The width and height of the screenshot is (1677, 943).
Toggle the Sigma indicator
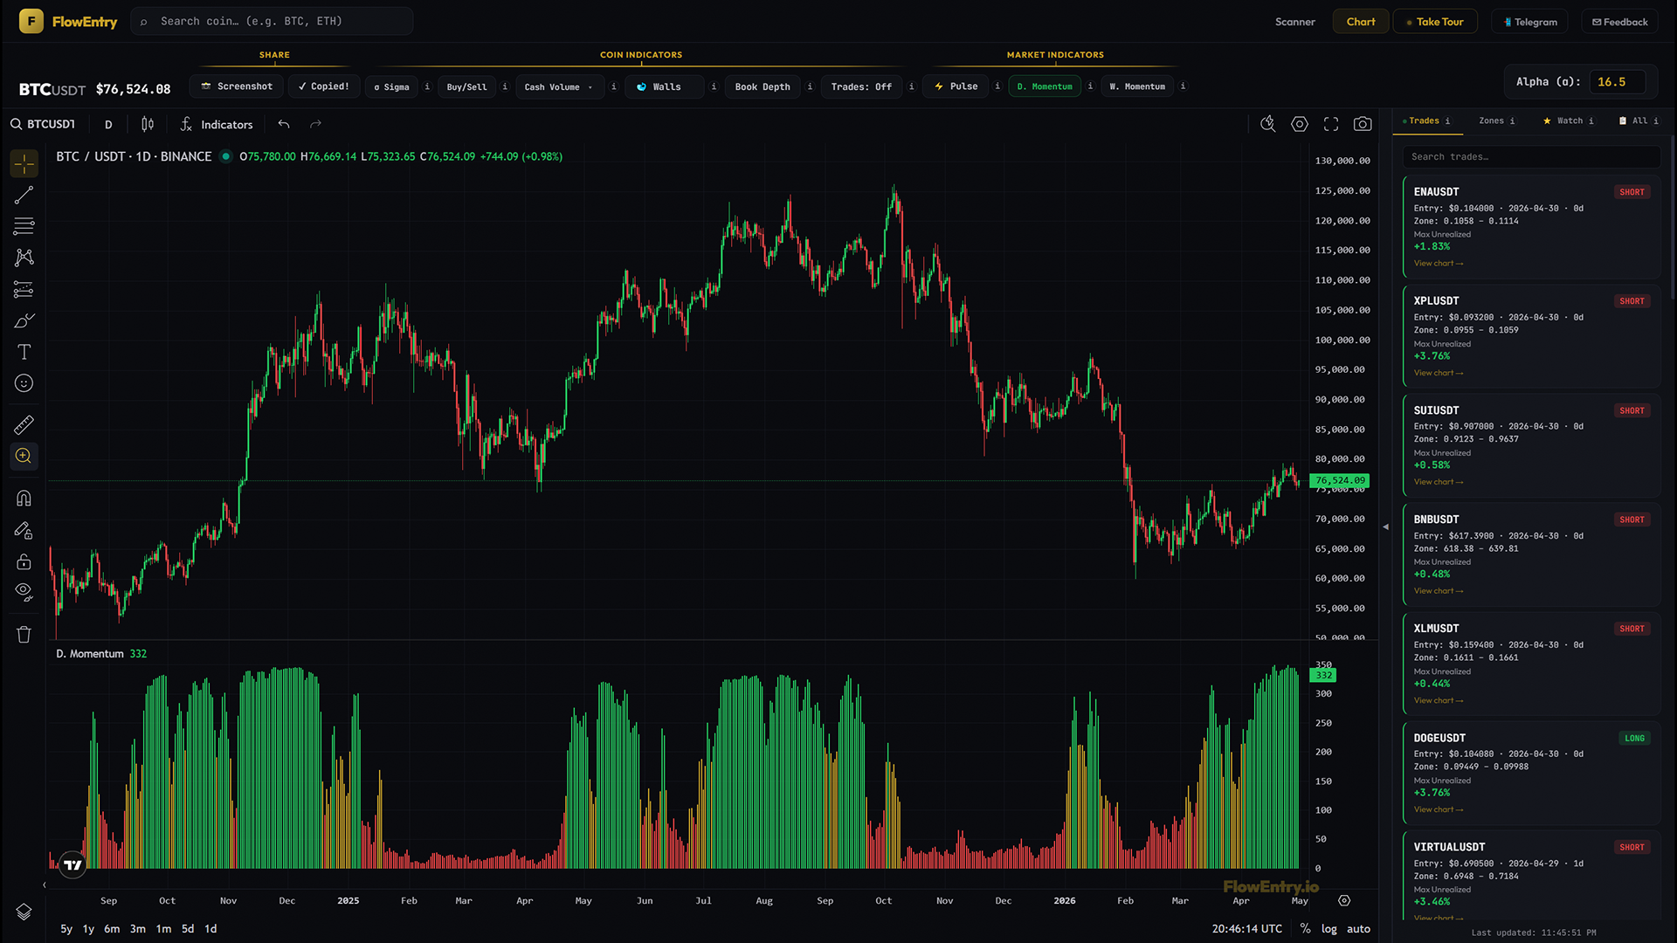tap(391, 86)
